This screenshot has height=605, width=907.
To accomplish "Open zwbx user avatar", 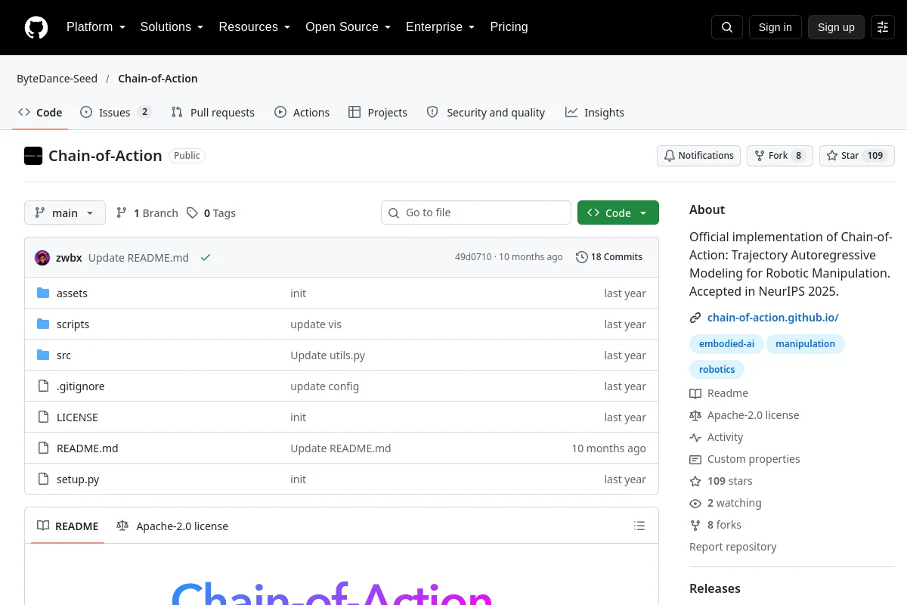I will 42,257.
